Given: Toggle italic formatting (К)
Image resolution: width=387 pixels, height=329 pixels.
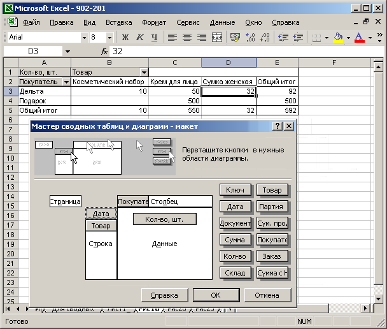Looking at the screenshot, I should pyautogui.click(x=139, y=38).
